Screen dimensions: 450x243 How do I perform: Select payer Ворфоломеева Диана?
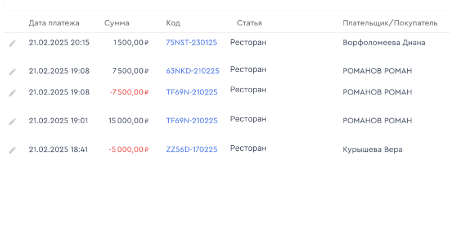coord(384,42)
